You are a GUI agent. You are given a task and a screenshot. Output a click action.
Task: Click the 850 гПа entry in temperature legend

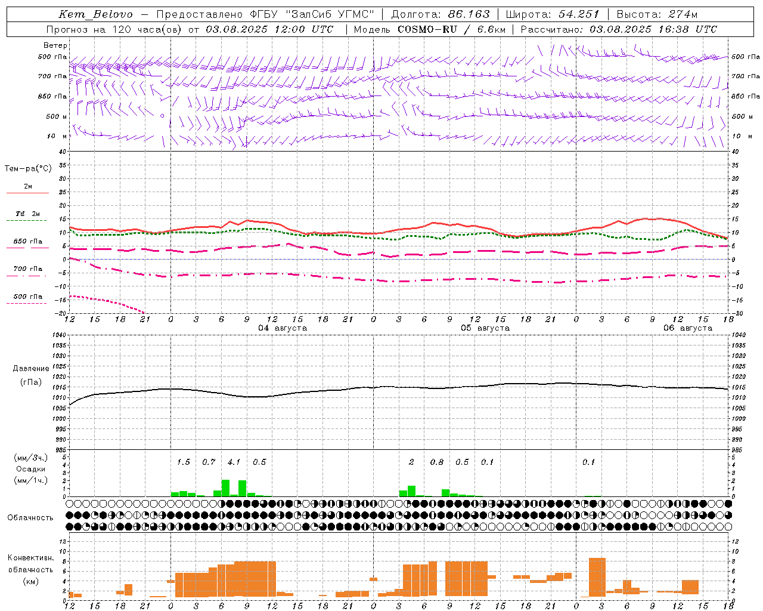27,242
